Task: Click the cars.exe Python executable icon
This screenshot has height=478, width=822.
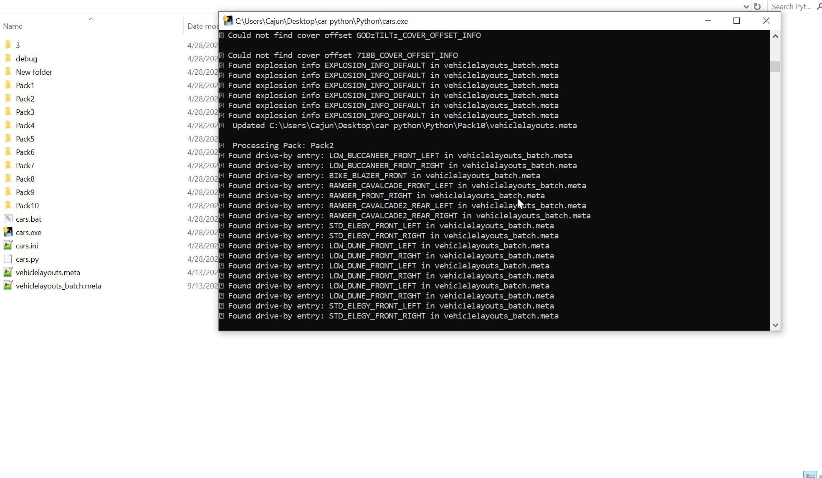Action: tap(8, 232)
